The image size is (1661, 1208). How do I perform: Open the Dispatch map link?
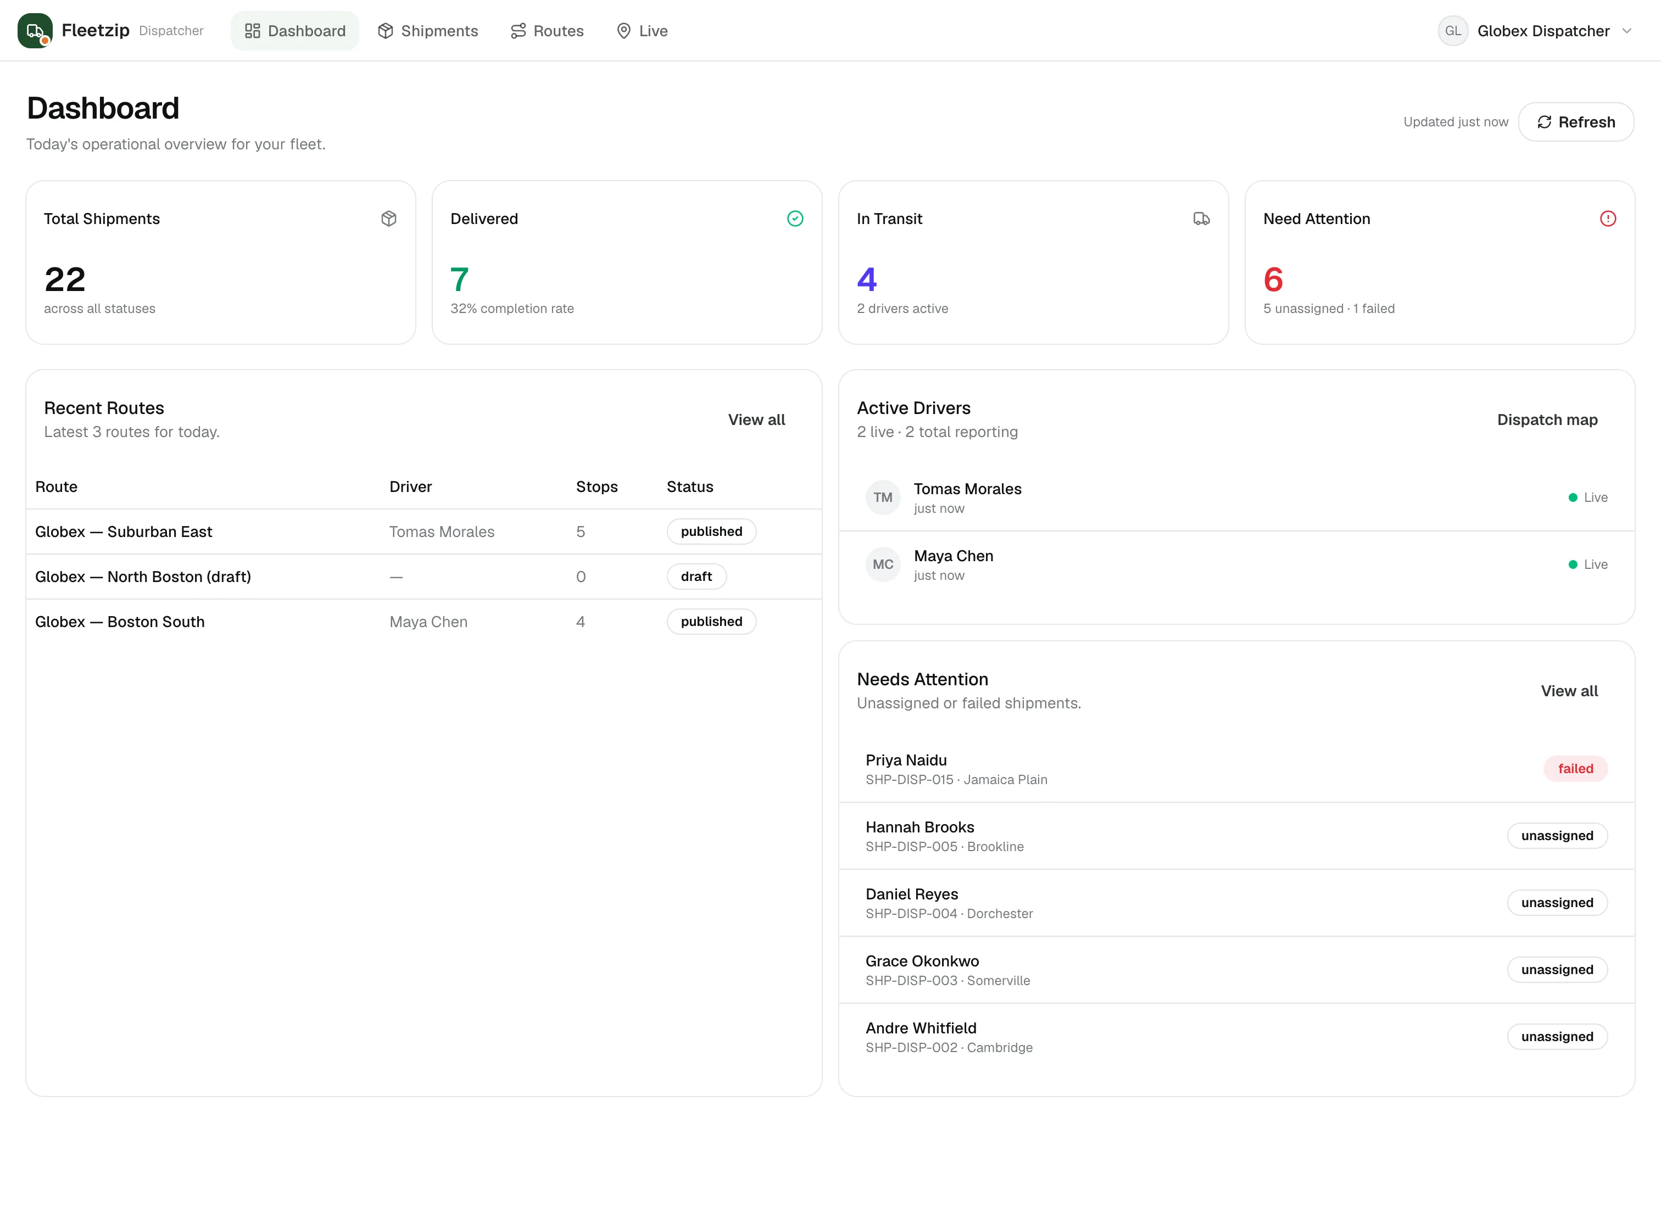(x=1547, y=420)
